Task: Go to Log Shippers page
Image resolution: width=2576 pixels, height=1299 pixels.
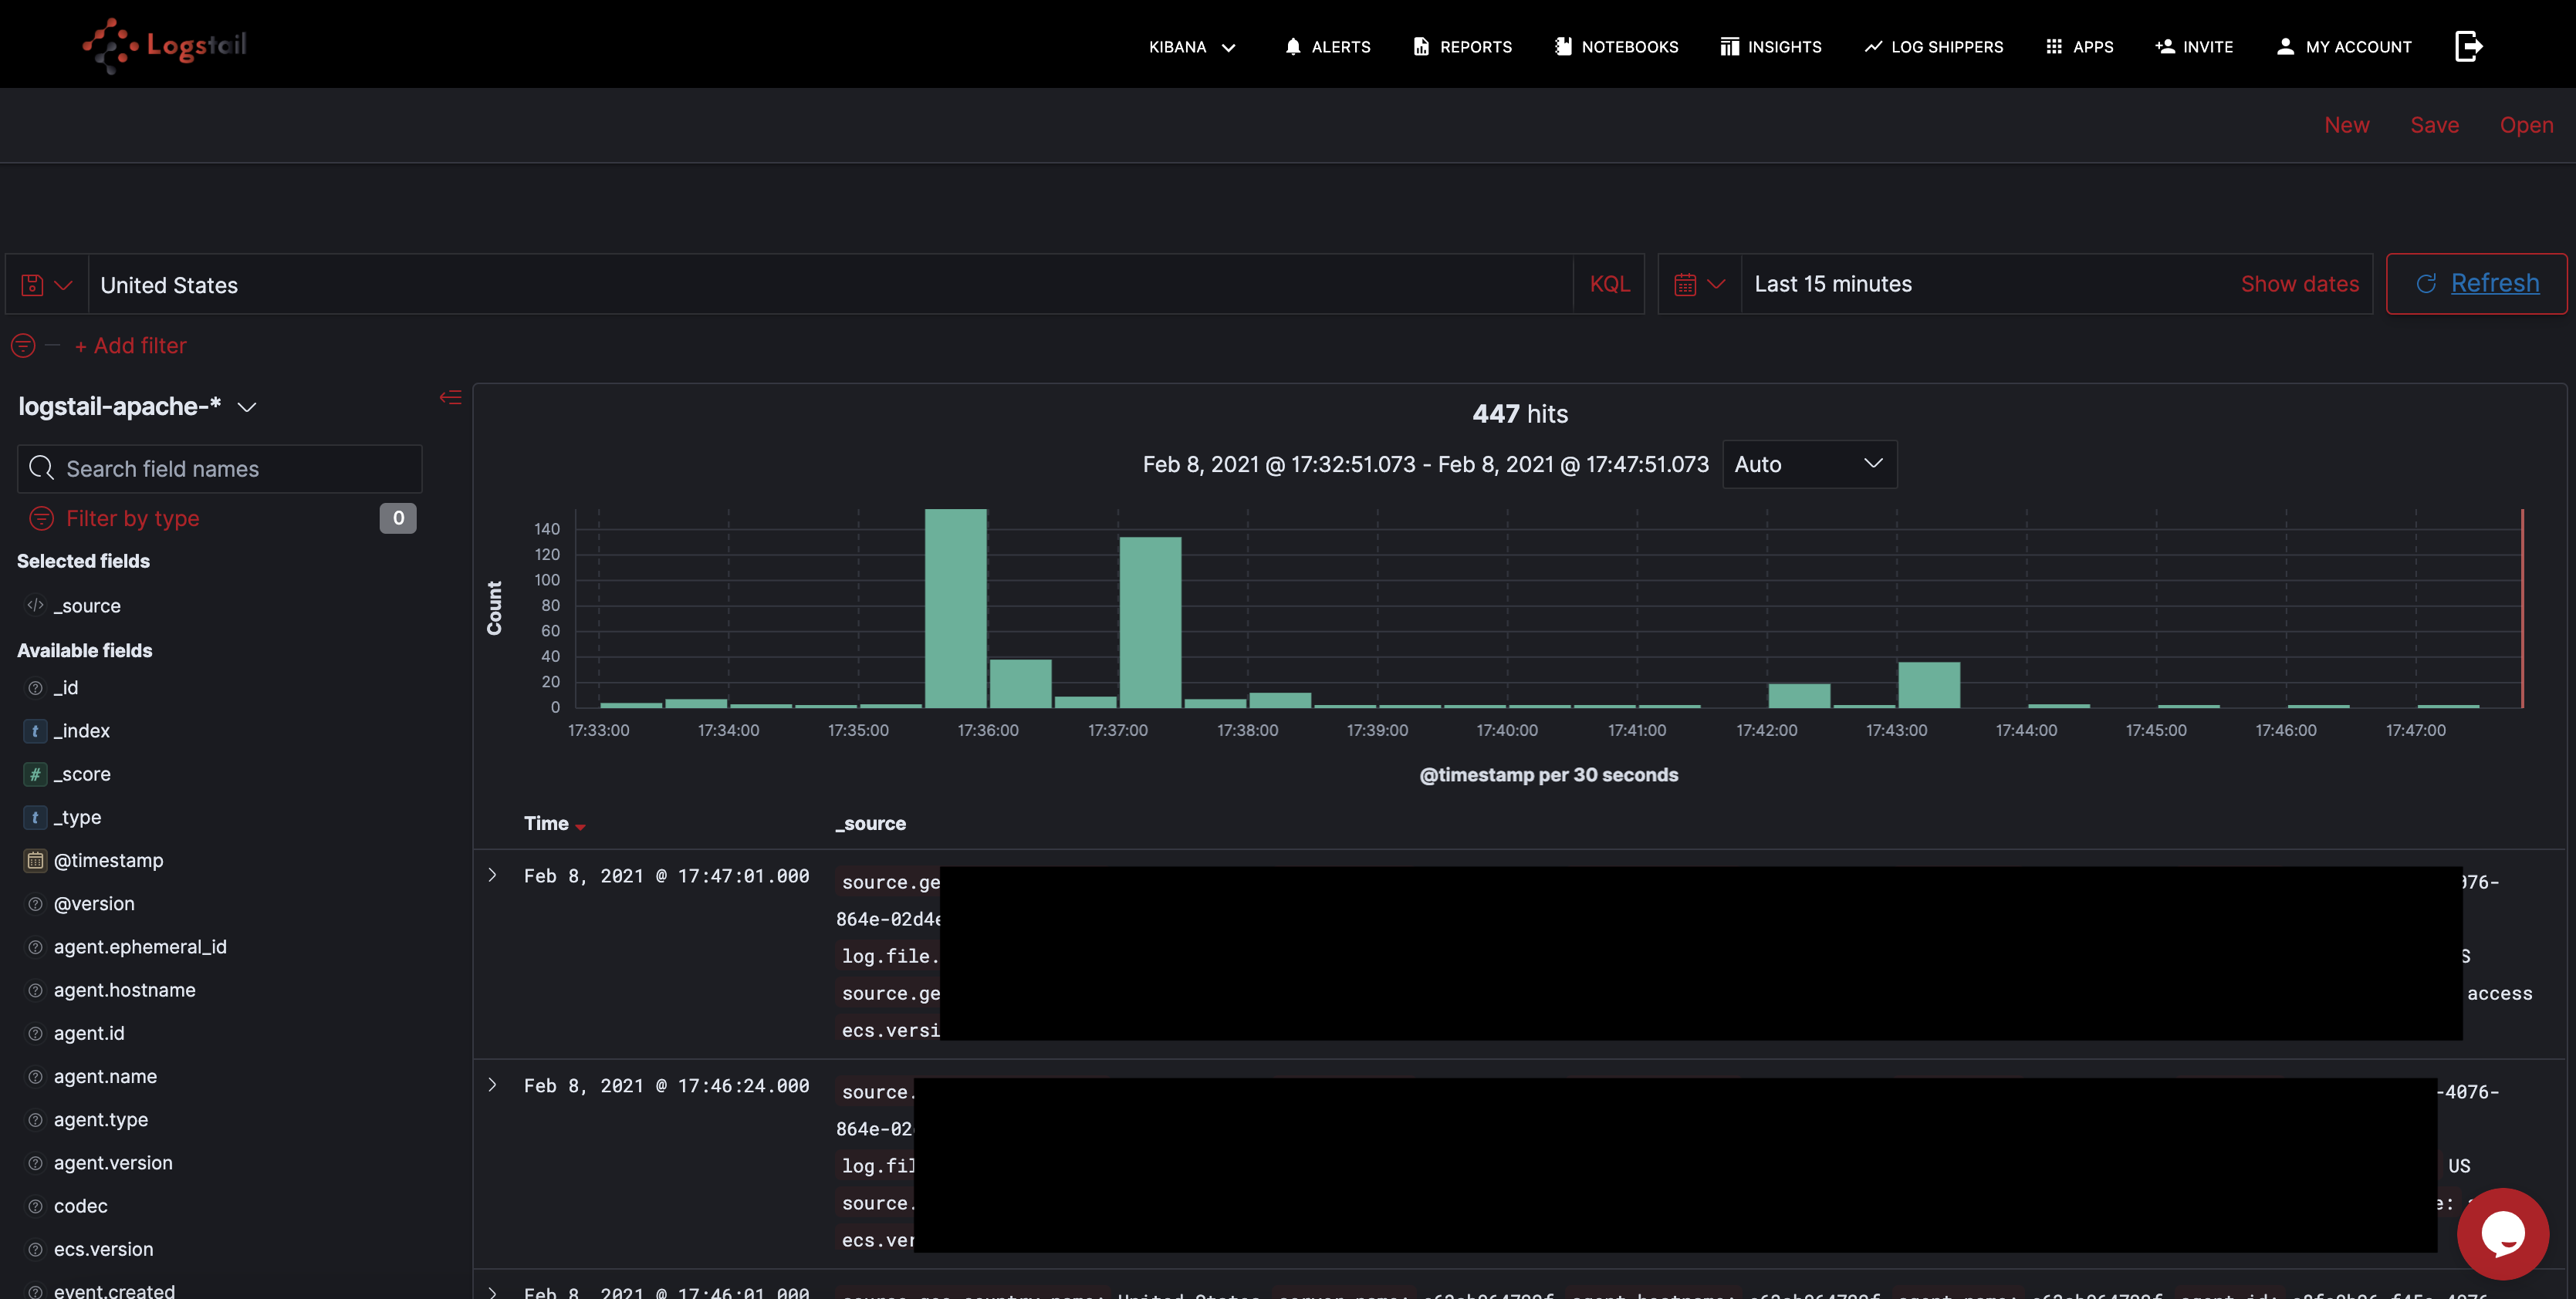Action: pos(1933,47)
